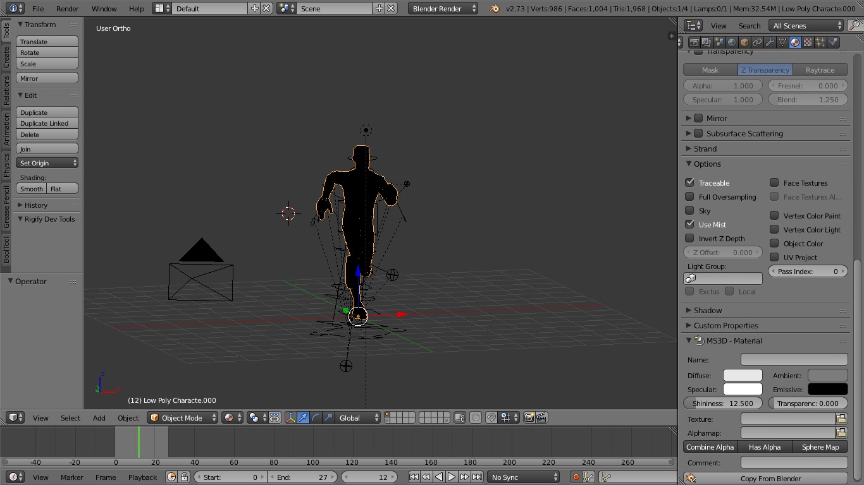The height and width of the screenshot is (485, 864).
Task: Open the Render properties camera tab
Action: (694, 42)
